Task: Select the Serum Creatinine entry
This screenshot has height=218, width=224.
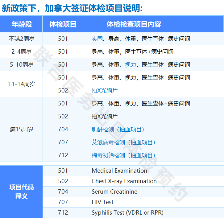Action: pyautogui.click(x=114, y=191)
